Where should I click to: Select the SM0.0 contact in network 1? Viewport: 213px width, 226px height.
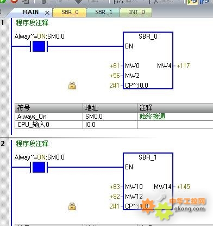click(x=39, y=46)
